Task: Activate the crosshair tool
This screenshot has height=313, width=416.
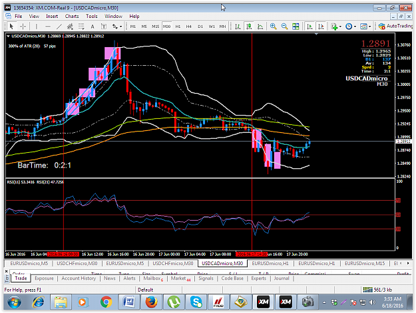Action: click(23, 26)
